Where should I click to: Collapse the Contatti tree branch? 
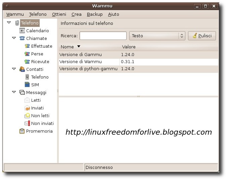[x=14, y=69]
